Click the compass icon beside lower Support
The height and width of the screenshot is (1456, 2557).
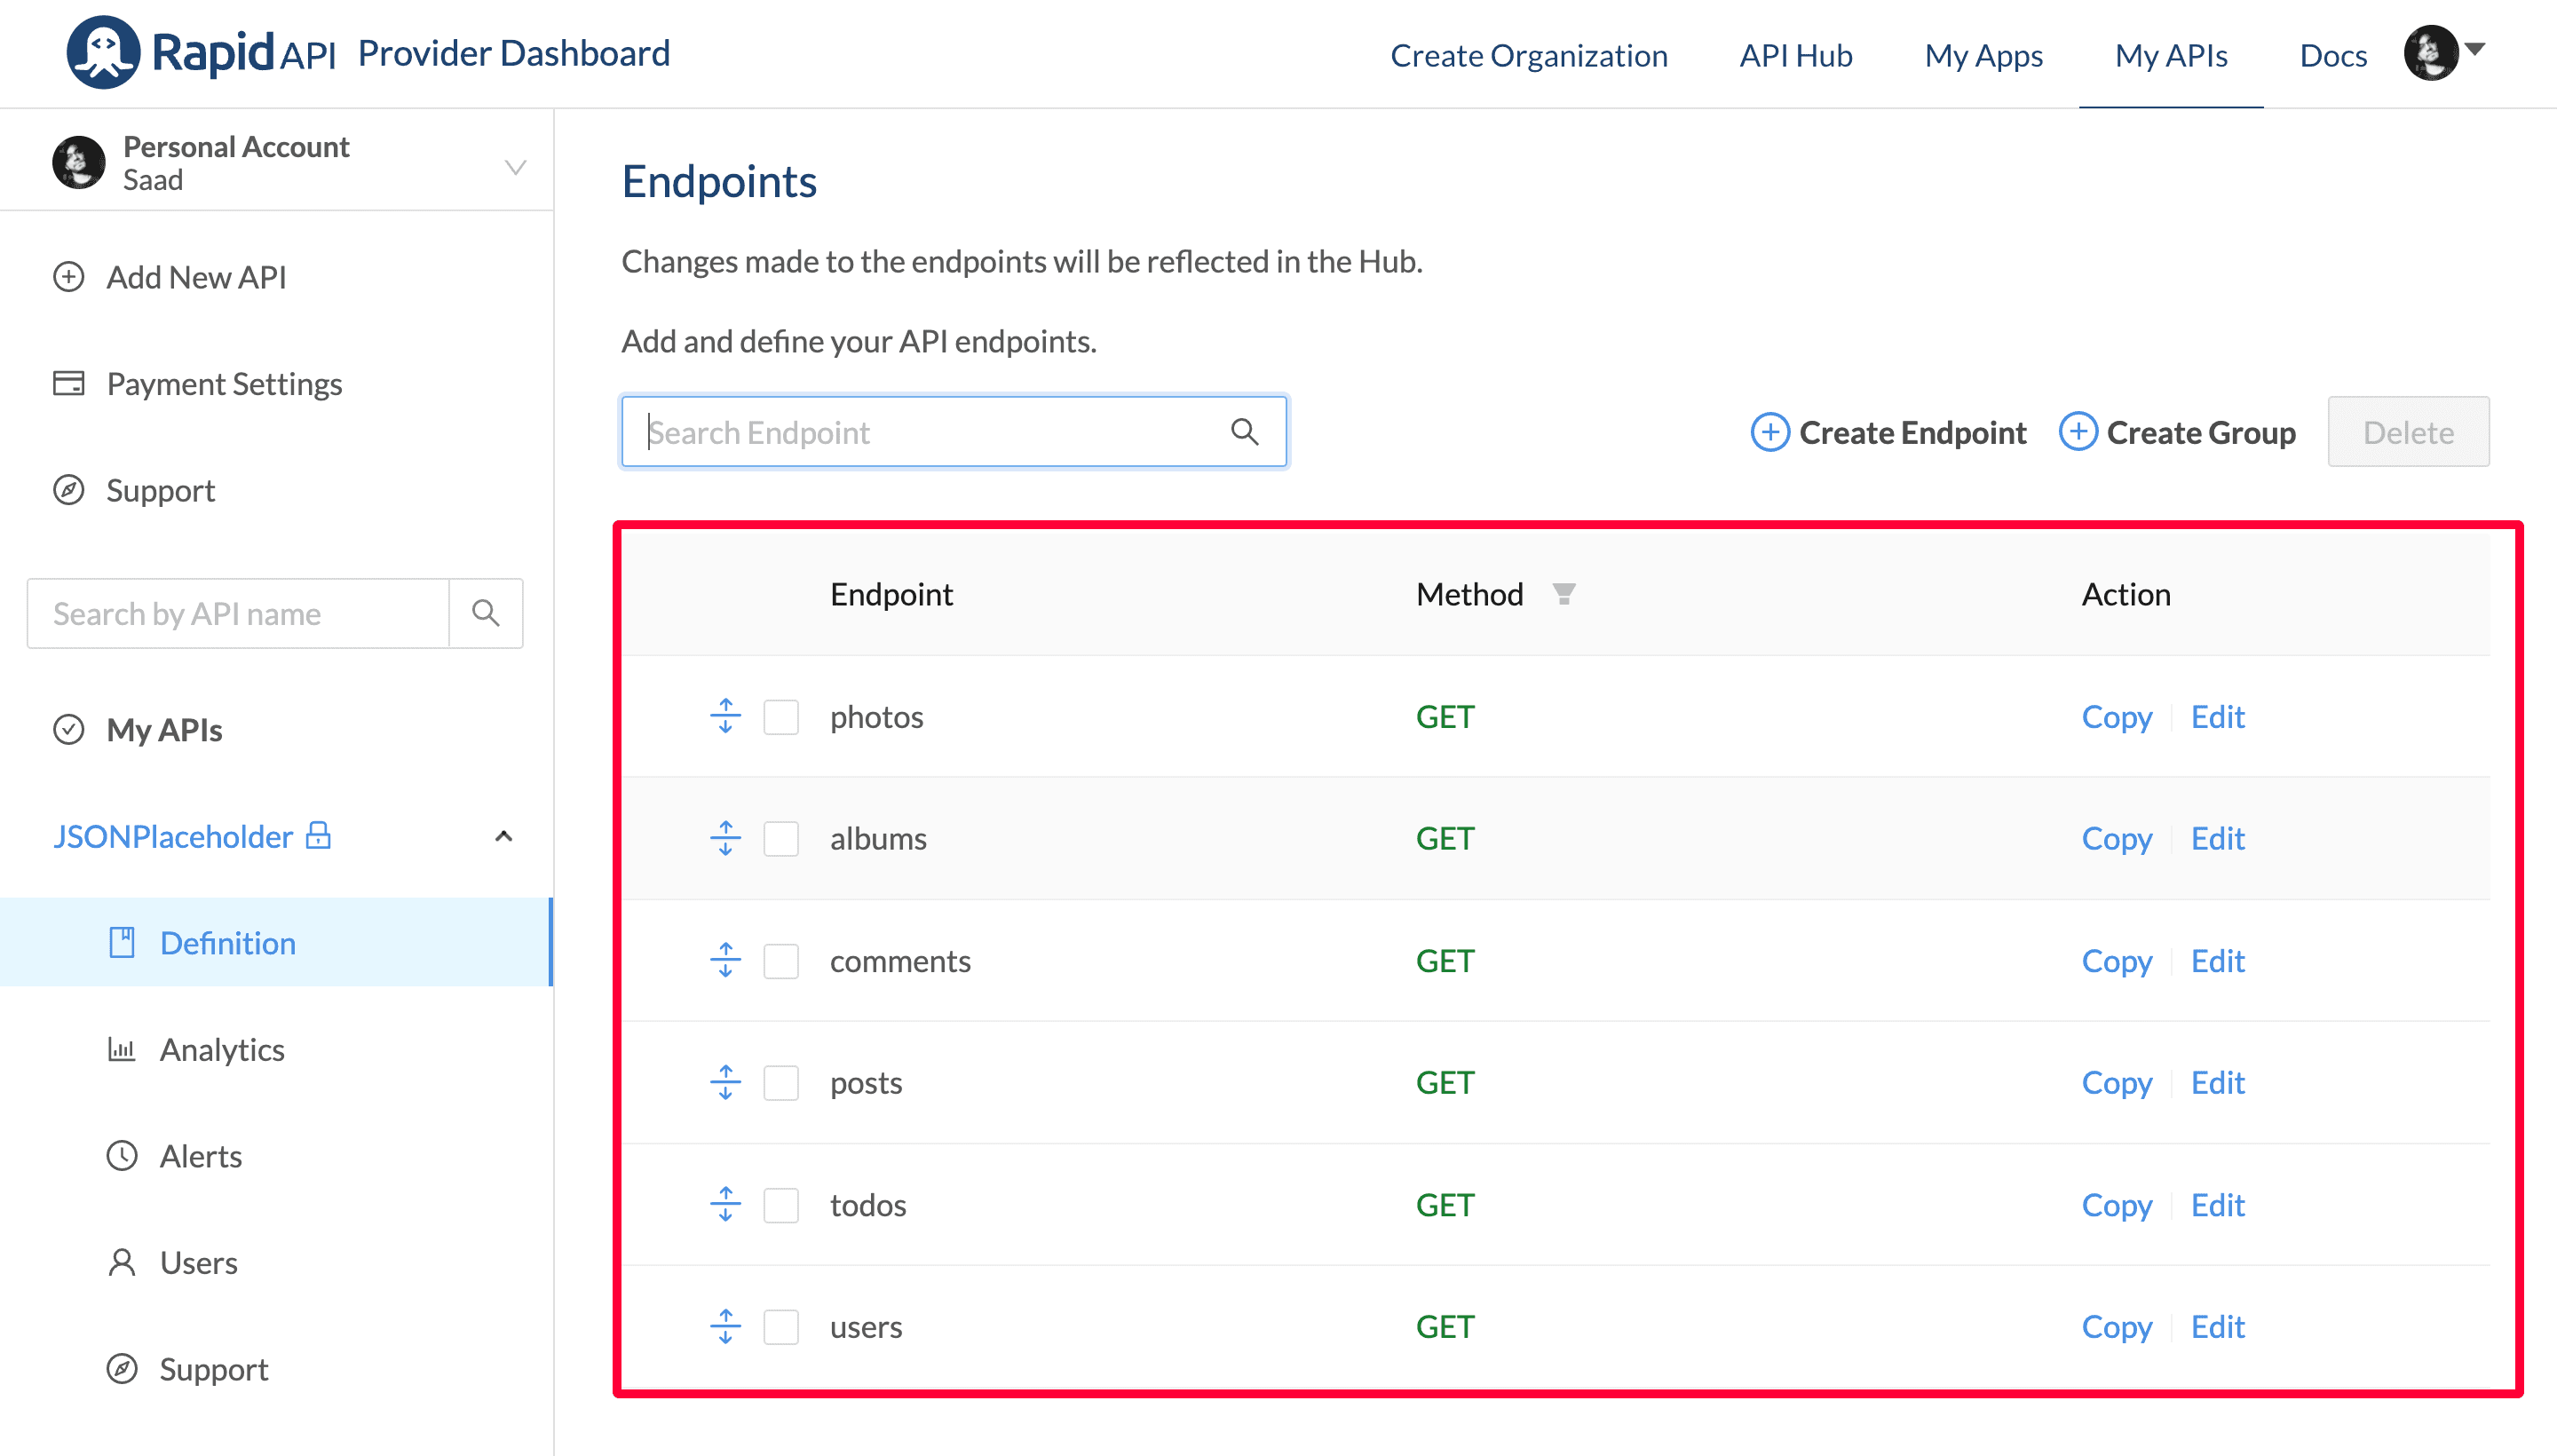[x=122, y=1369]
